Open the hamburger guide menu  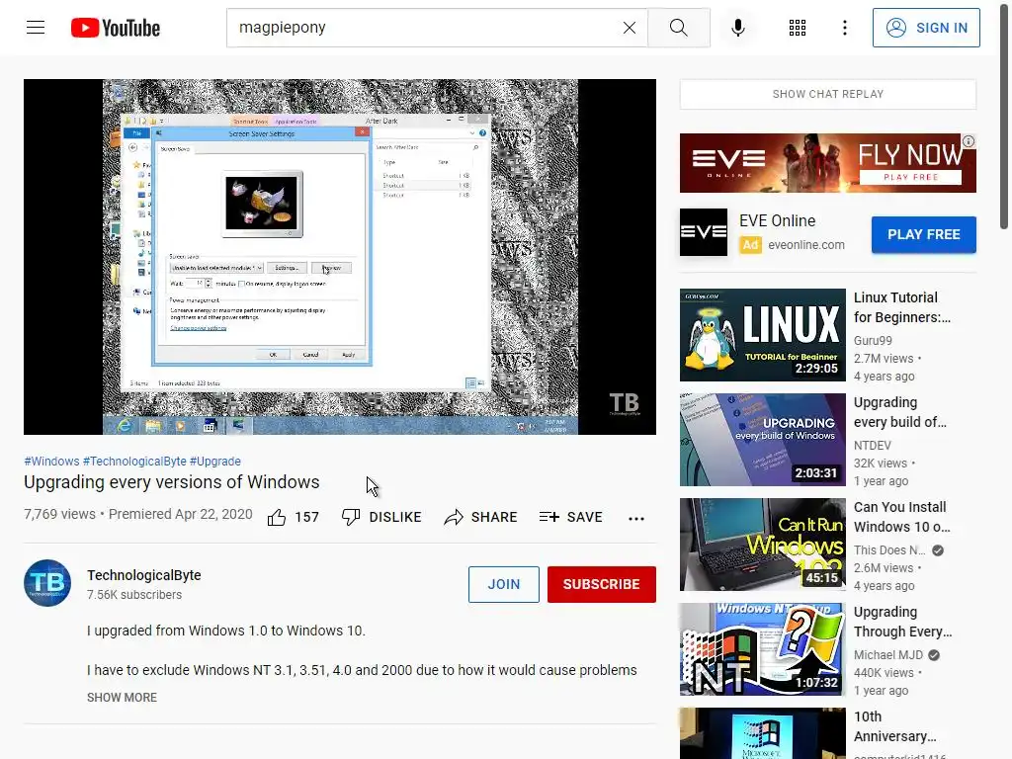[36, 28]
